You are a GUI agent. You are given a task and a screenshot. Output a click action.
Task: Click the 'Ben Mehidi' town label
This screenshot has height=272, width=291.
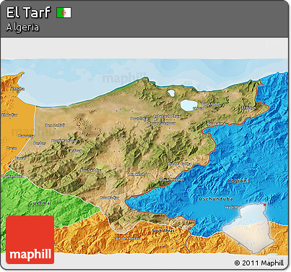click(x=55, y=125)
